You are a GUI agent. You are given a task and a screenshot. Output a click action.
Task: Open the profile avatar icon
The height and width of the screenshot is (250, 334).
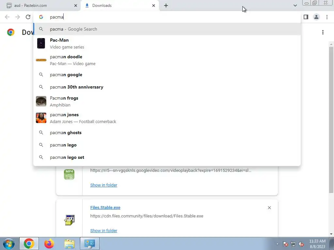tap(316, 17)
